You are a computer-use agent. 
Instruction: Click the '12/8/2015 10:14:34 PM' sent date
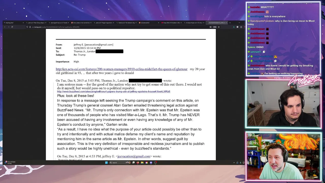[87, 48]
